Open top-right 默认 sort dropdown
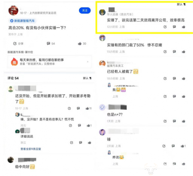 click(x=181, y=5)
